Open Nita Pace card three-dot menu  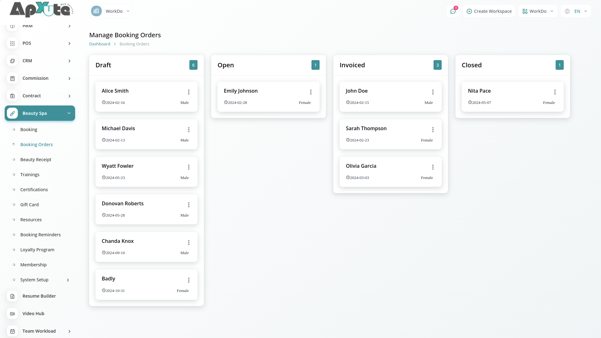click(x=555, y=92)
